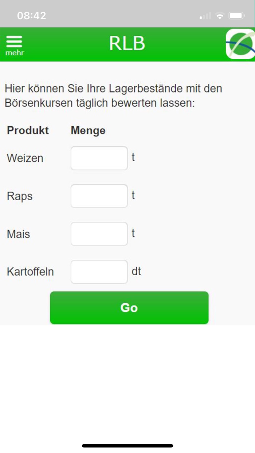Click the Weizen product label
Screen dimensions: 255x453
tap(25, 158)
